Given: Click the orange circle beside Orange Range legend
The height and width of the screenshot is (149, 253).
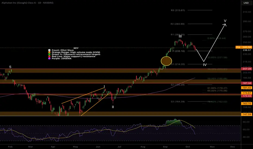Looking at the screenshot, I should (49, 52).
